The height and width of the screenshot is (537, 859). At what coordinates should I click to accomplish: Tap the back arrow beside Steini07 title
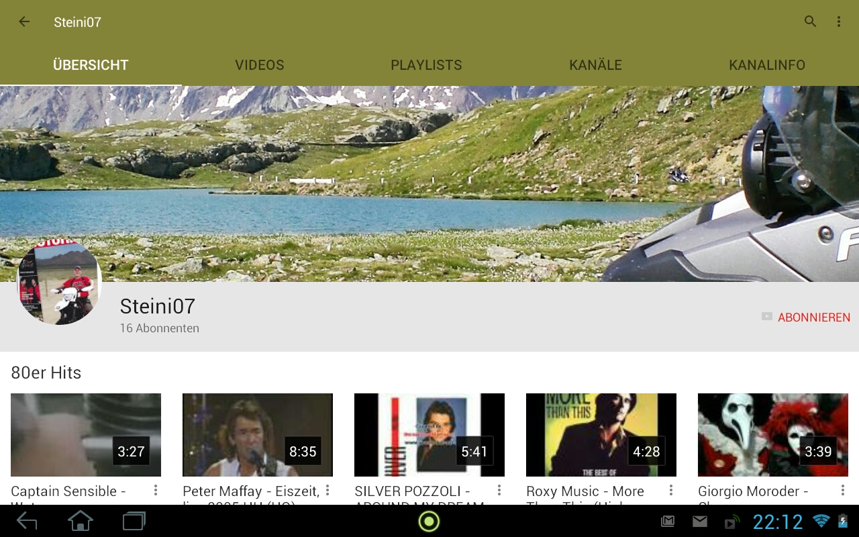tap(24, 22)
